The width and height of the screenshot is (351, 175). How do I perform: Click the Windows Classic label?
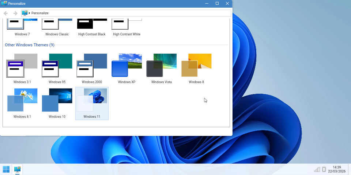coord(57,34)
